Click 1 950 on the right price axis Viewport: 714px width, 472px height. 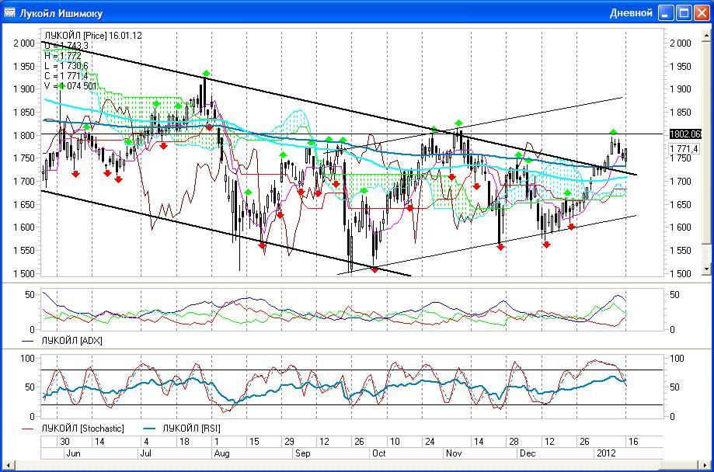coord(681,67)
